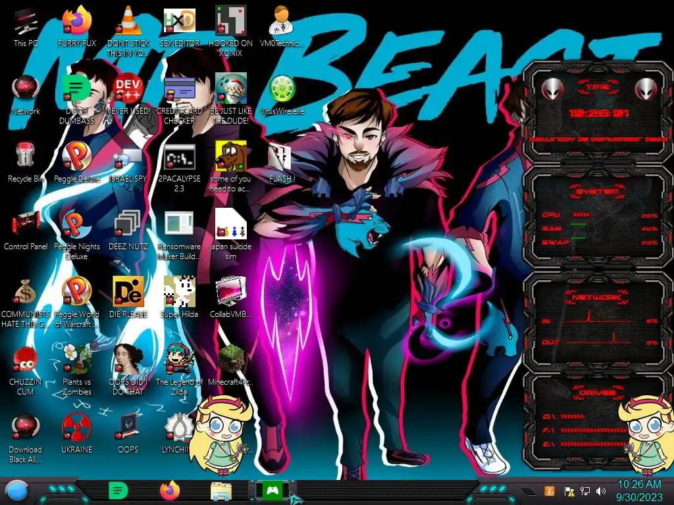The height and width of the screenshot is (505, 674).
Task: Click the Start orb on taskbar
Action: pos(16,491)
